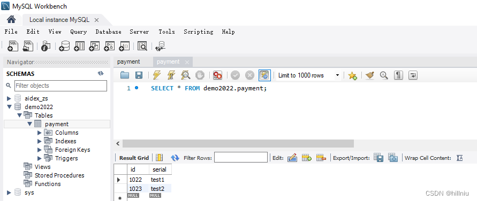Stop the running query
The width and height of the screenshot is (477, 201).
pos(200,75)
